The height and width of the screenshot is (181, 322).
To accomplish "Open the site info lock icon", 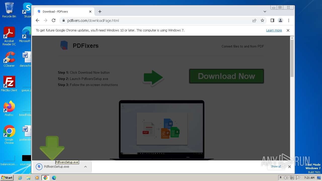I will point(63,21).
